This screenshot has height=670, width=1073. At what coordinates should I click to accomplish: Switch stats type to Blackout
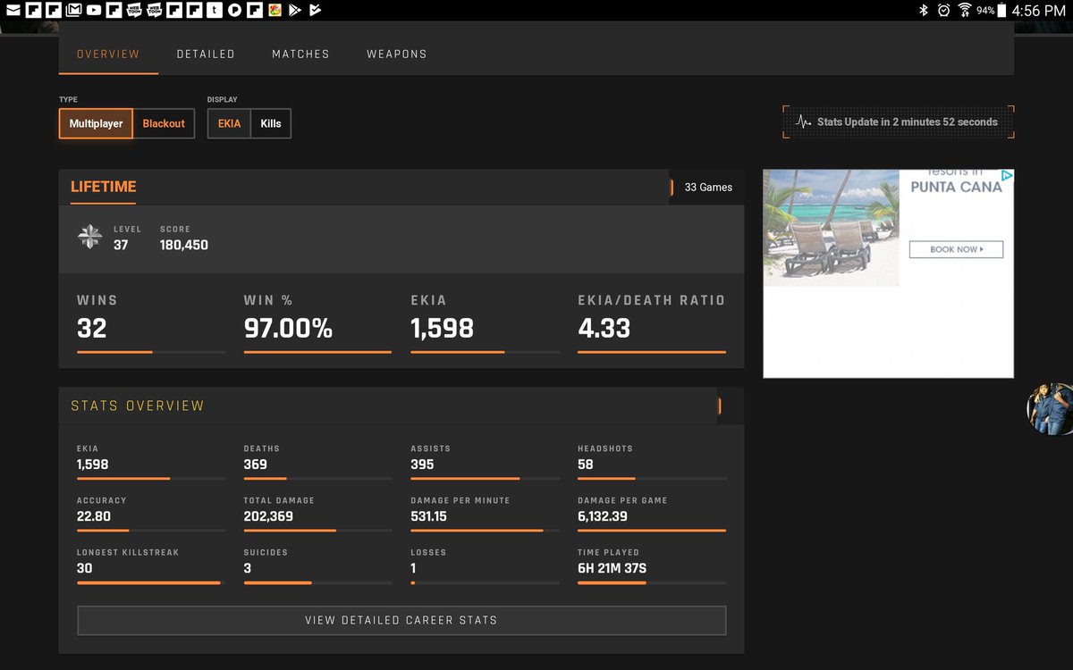164,123
